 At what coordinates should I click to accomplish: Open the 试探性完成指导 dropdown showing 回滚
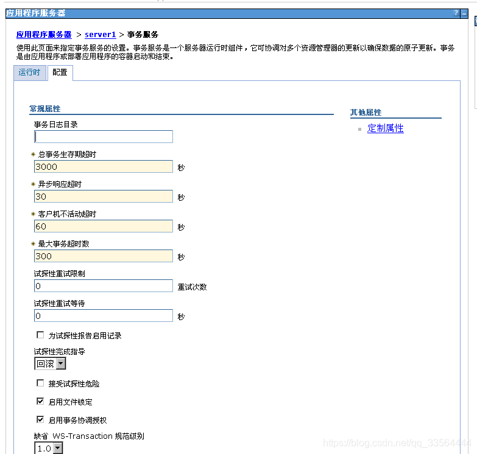pyautogui.click(x=50, y=363)
